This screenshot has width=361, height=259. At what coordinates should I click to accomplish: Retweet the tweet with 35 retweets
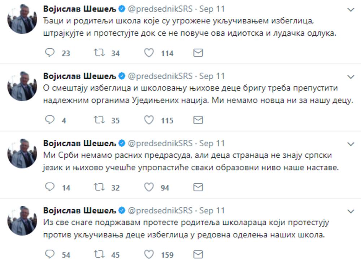[x=98, y=120]
